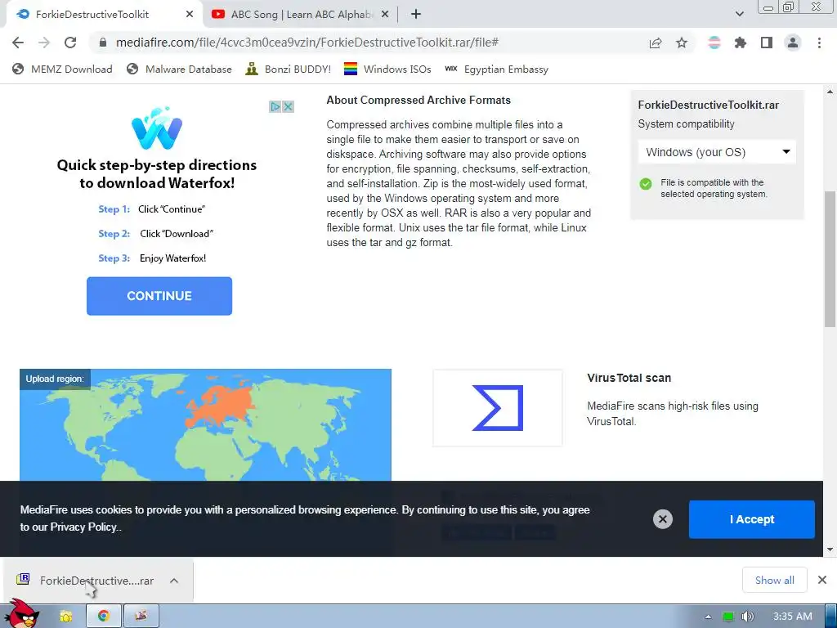The image size is (837, 628).
Task: Open the MEMZ Download bookmark
Action: click(62, 69)
